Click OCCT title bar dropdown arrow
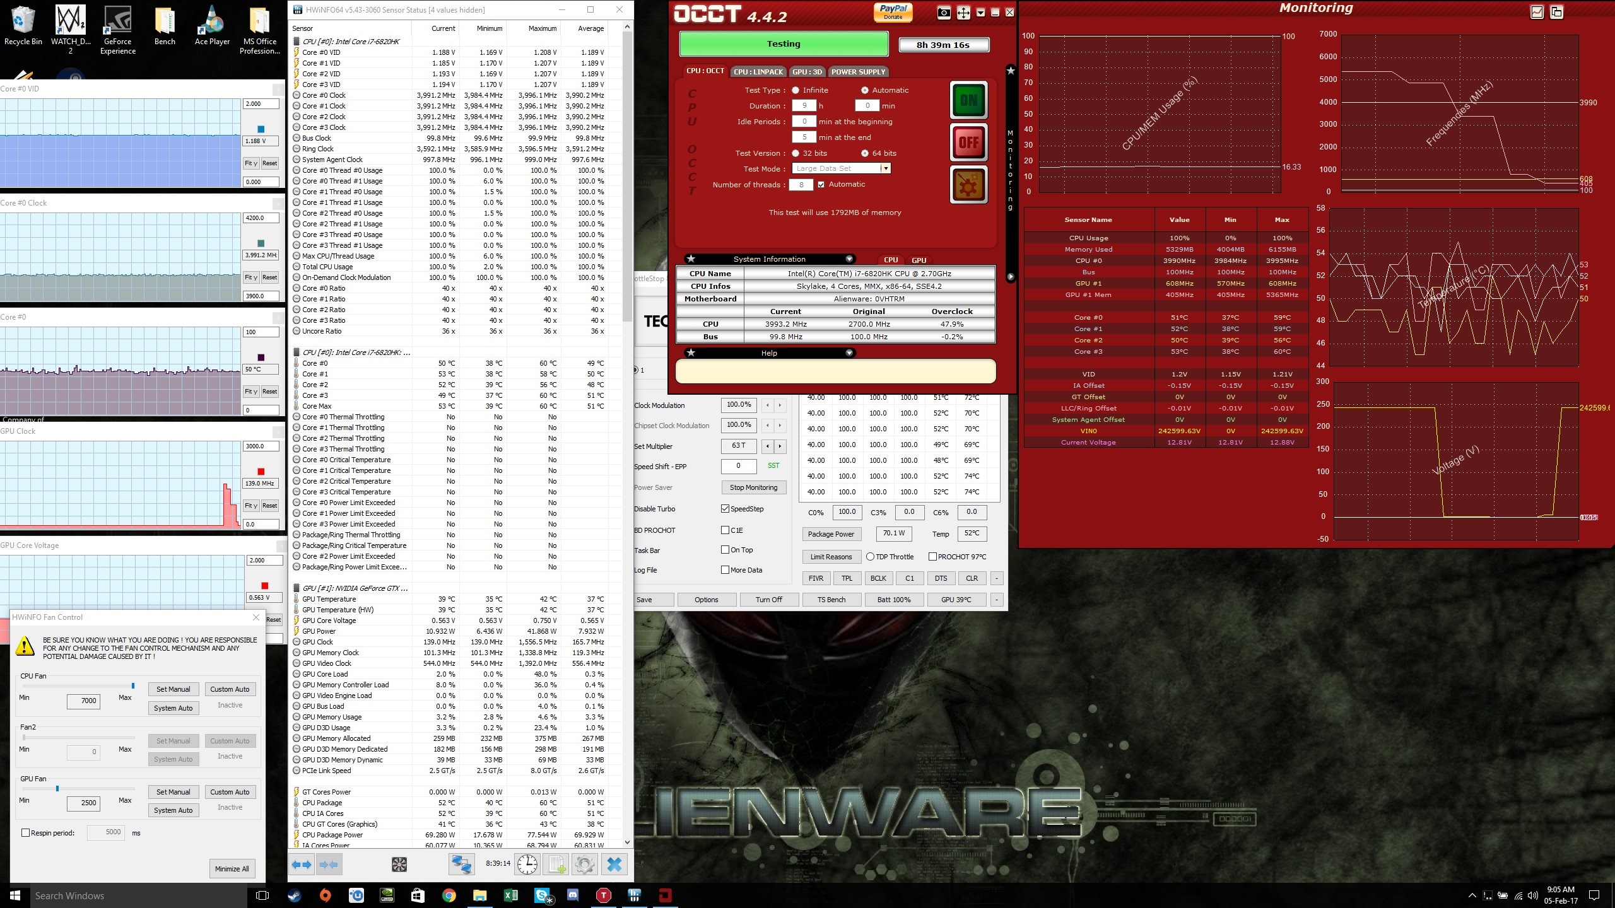Image resolution: width=1615 pixels, height=908 pixels. point(980,13)
